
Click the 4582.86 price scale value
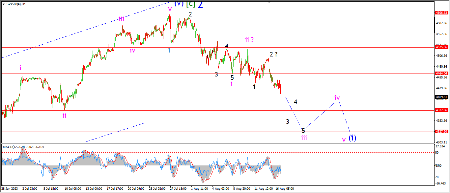442,23
